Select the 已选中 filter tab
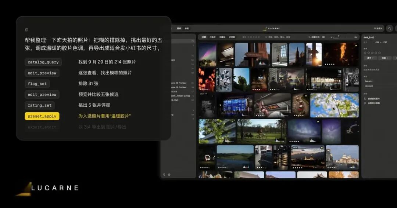 (x=213, y=37)
